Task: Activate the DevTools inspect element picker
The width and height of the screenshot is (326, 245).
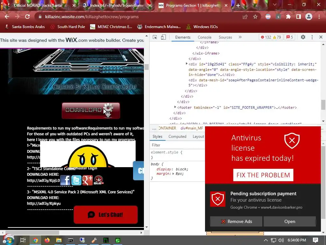Action: pyautogui.click(x=155, y=37)
